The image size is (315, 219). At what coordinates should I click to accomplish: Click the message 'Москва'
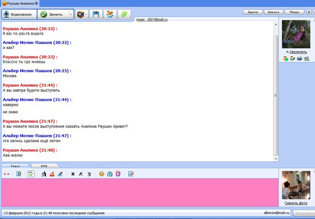click(9, 76)
